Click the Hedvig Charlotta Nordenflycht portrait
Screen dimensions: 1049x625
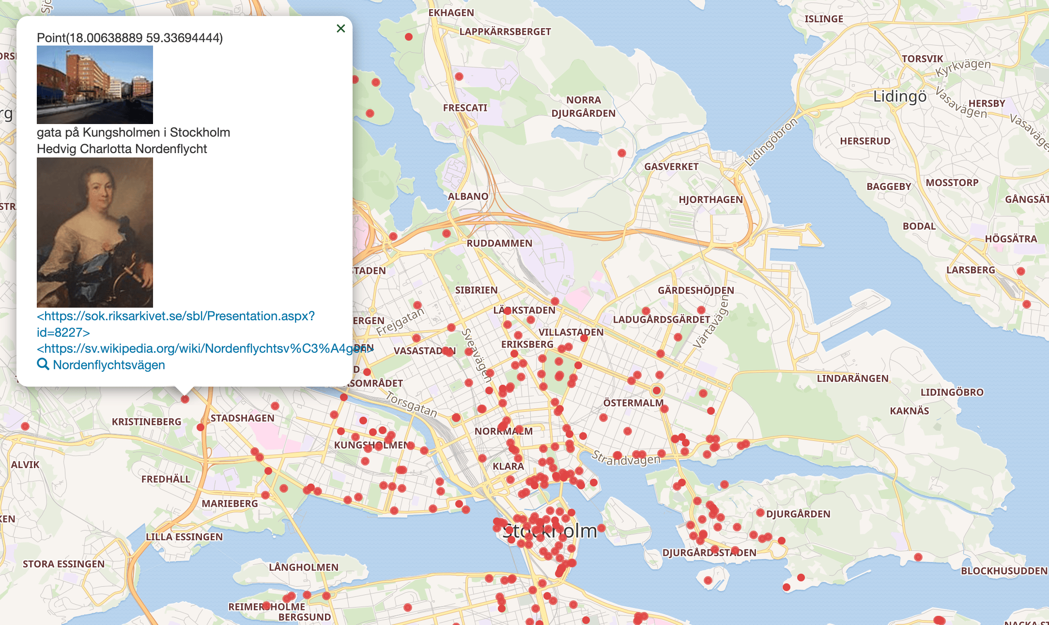pyautogui.click(x=95, y=233)
